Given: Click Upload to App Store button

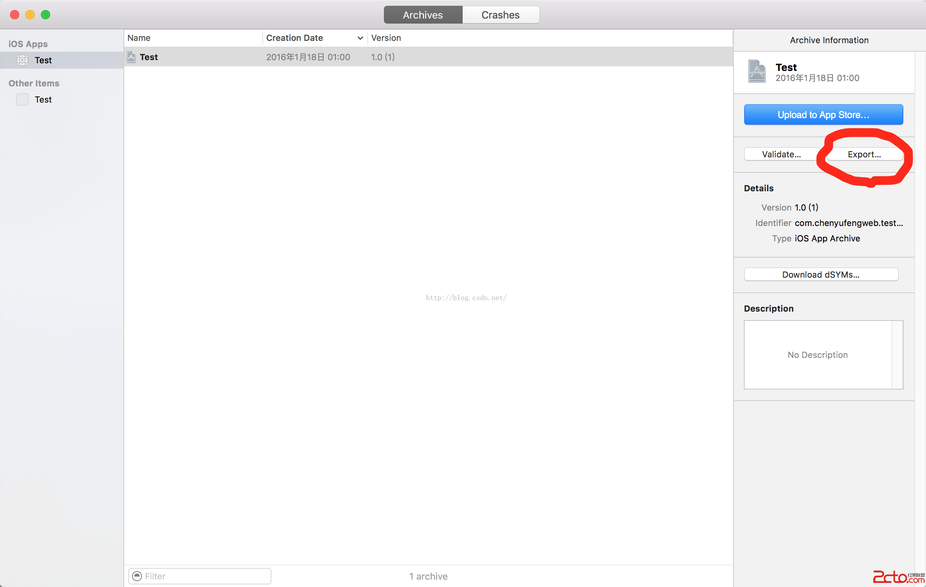Looking at the screenshot, I should 823,115.
